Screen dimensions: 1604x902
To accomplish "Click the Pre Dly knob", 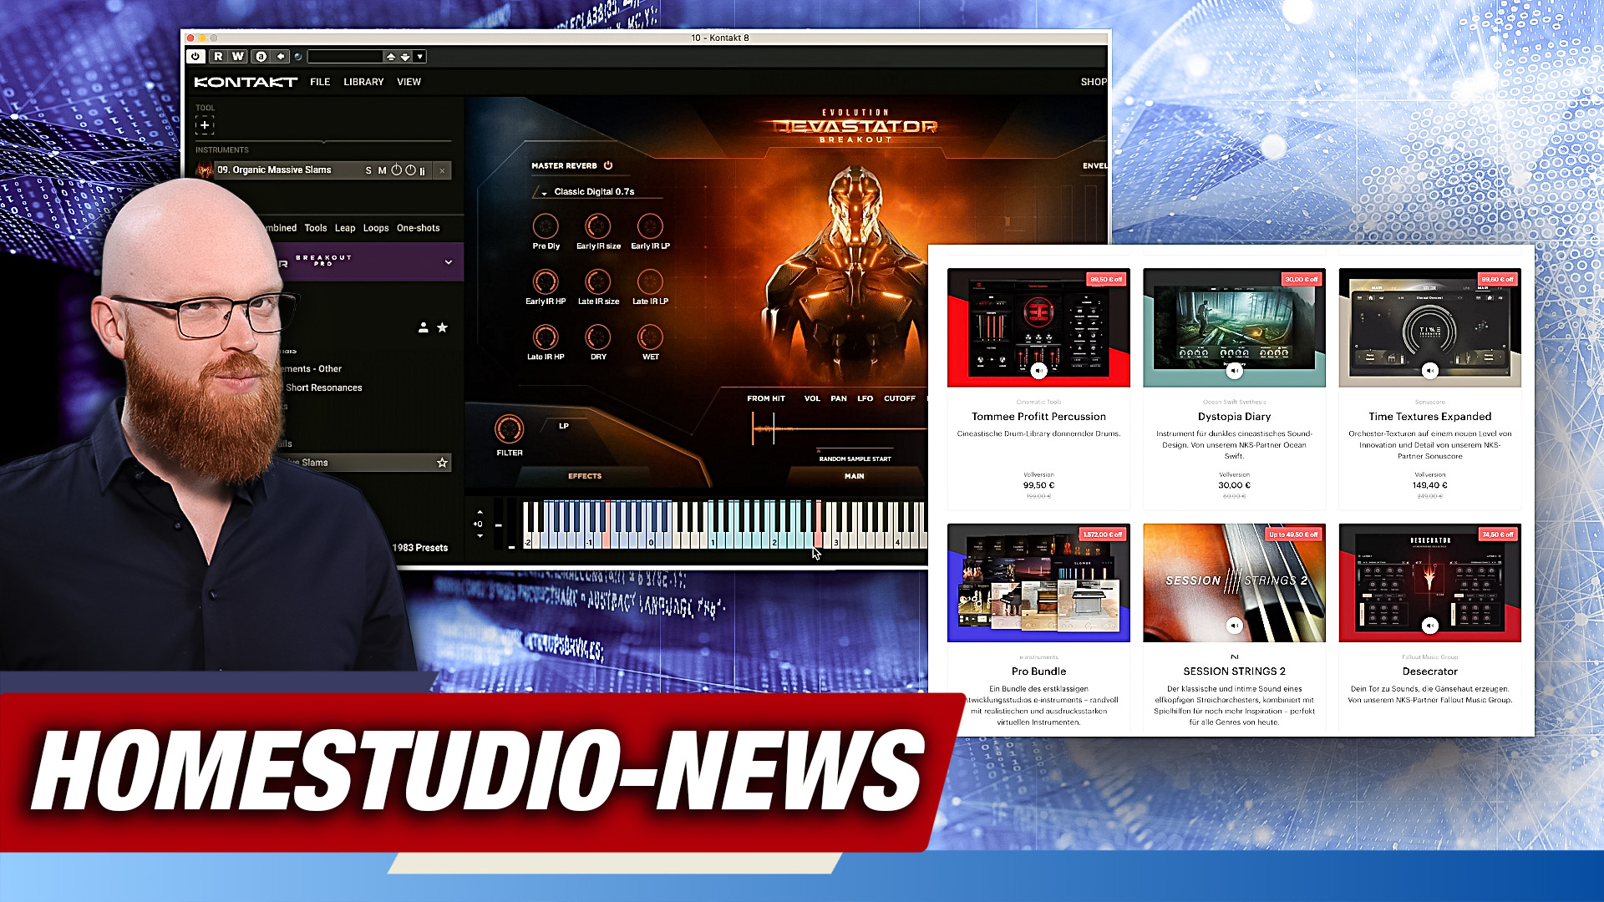I will (x=546, y=225).
